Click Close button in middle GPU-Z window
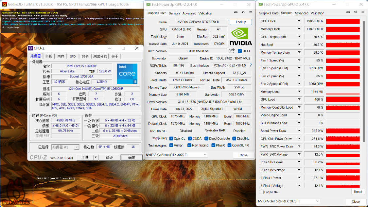This screenshot has height=207, width=368. point(243,155)
